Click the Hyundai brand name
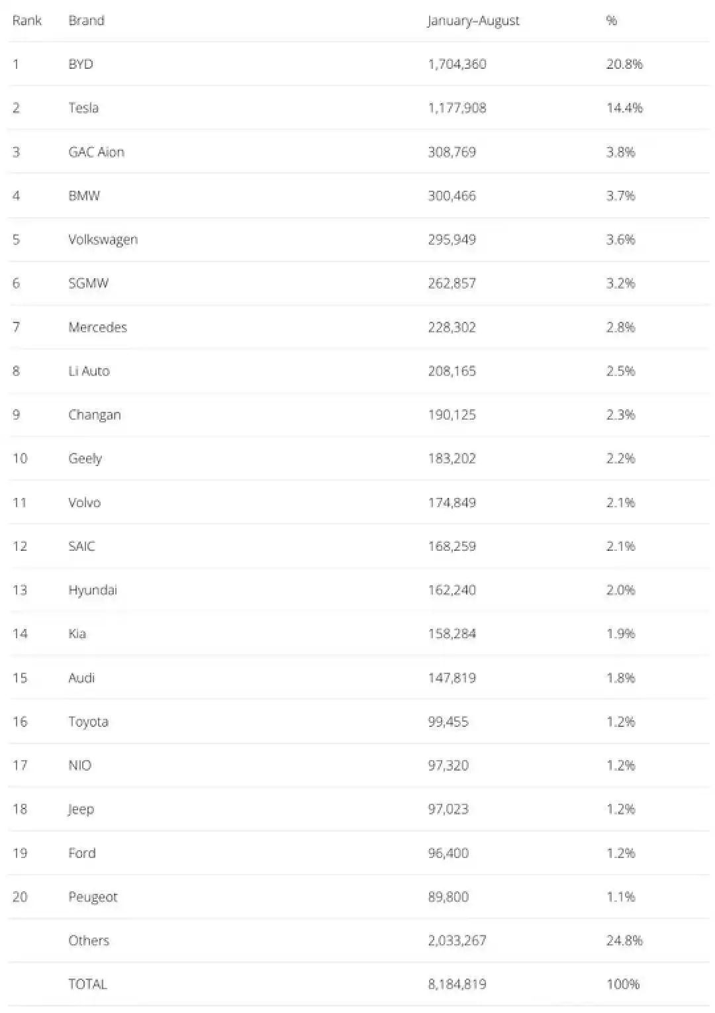Image resolution: width=715 pixels, height=1013 pixels. click(x=93, y=590)
